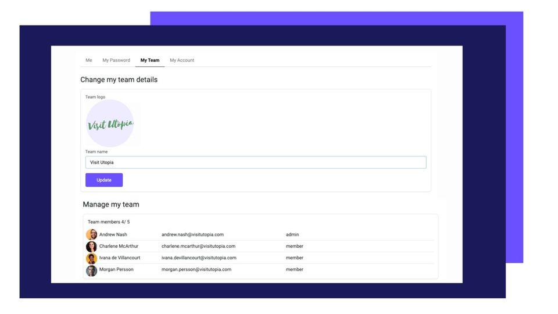Click the member role of Ivana de Villancourt
The image size is (558, 314).
(x=294, y=258)
